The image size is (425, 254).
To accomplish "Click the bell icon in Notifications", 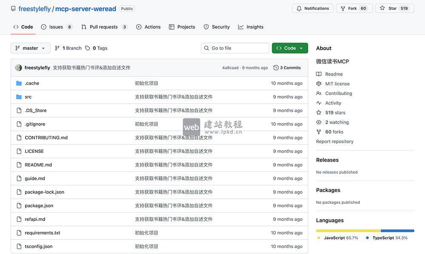I will pos(299,8).
